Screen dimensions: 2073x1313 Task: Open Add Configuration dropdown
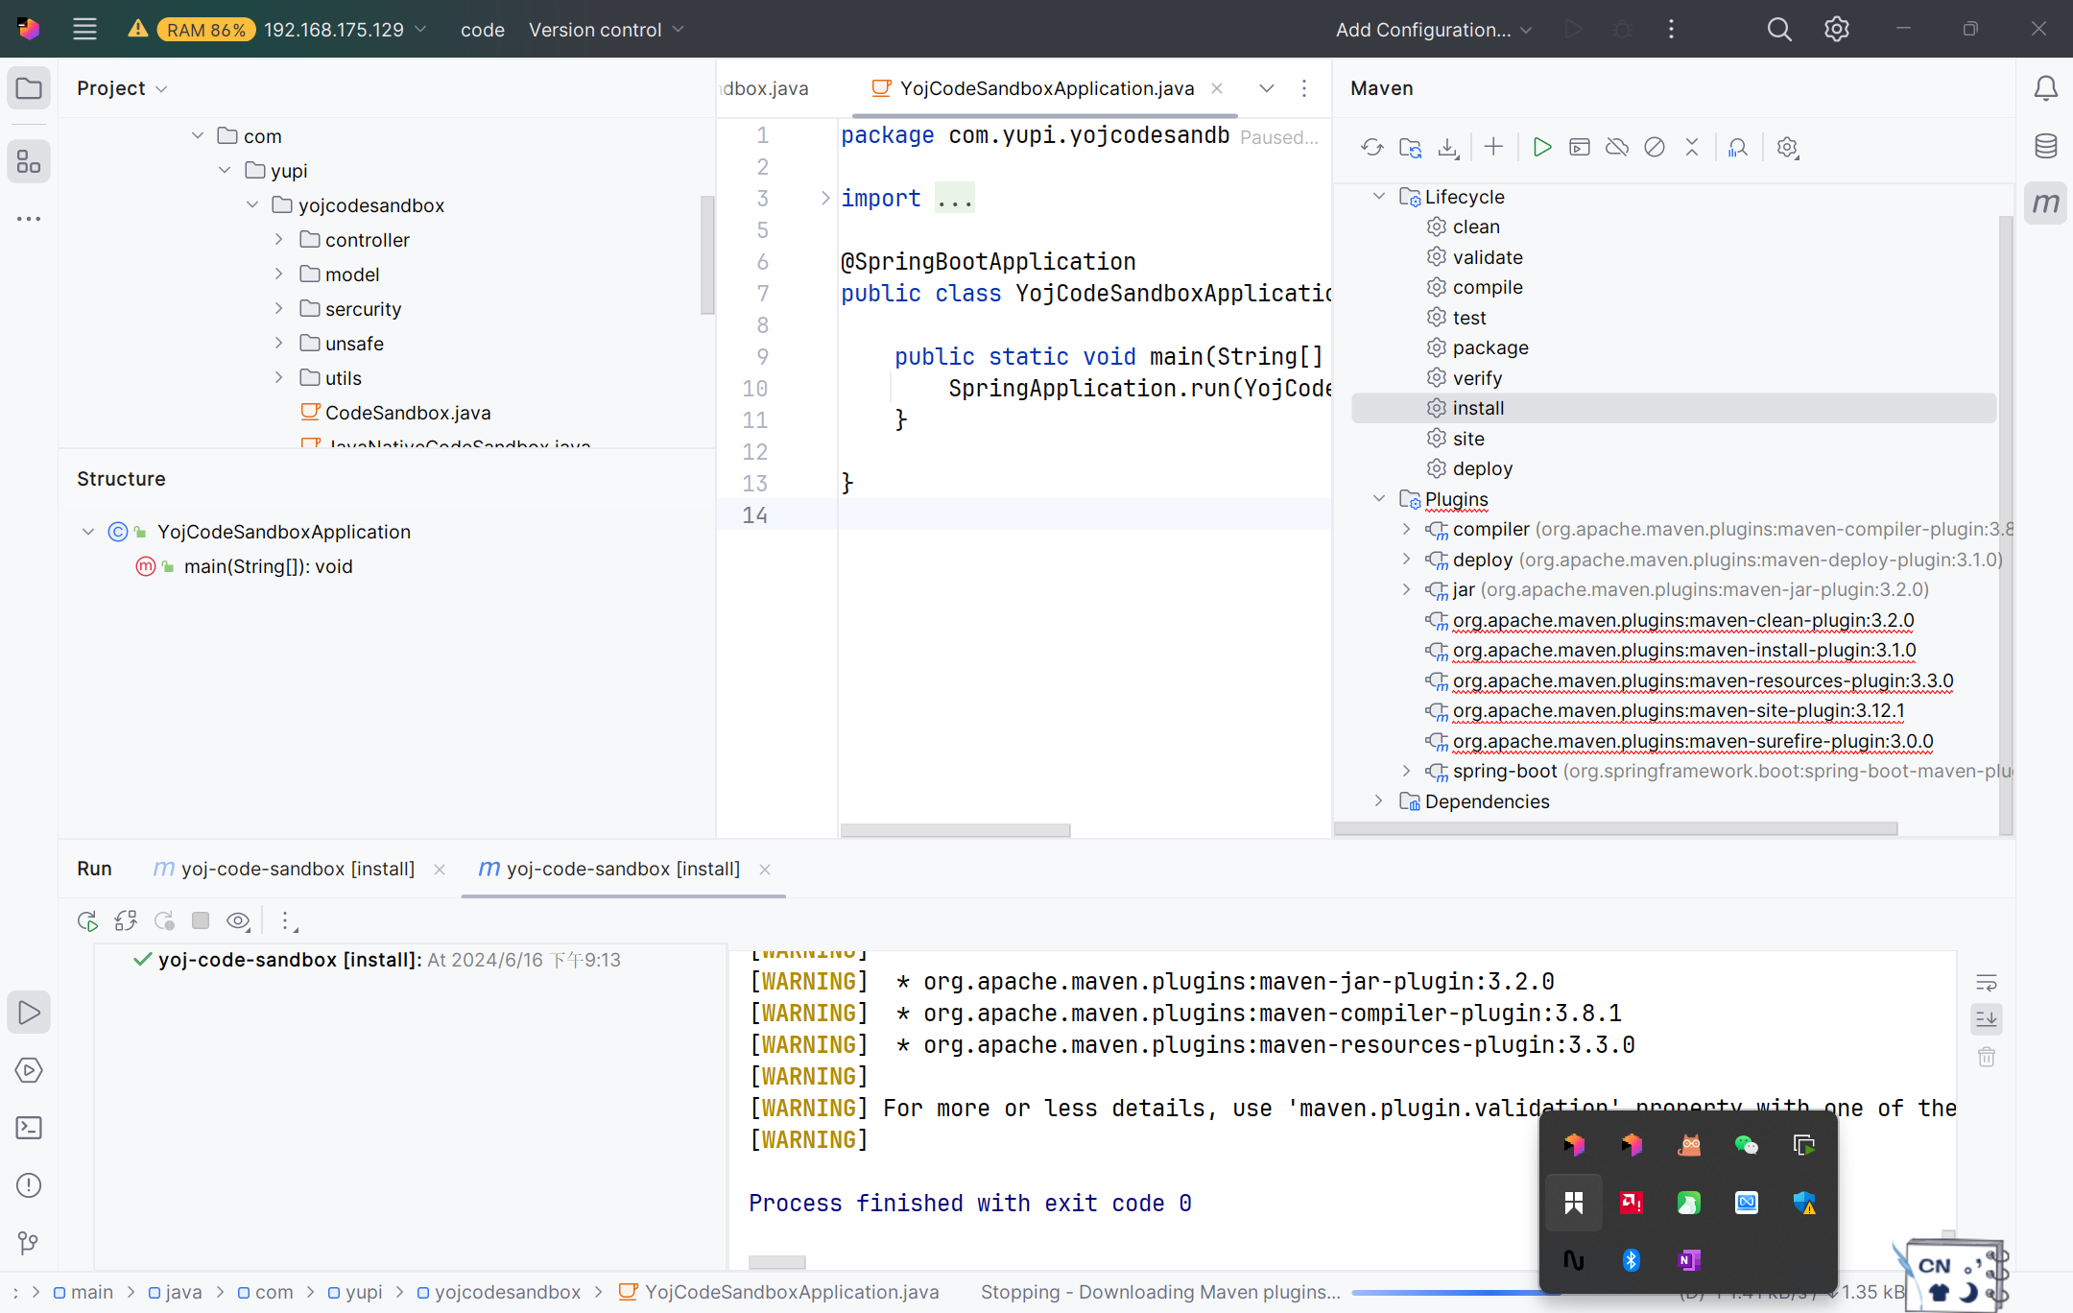pyautogui.click(x=1434, y=30)
